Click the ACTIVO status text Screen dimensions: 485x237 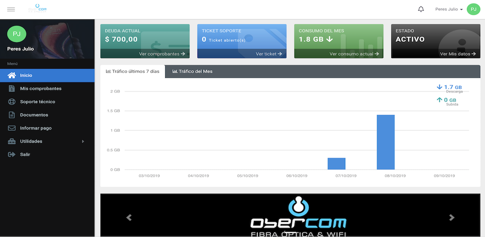(x=410, y=39)
